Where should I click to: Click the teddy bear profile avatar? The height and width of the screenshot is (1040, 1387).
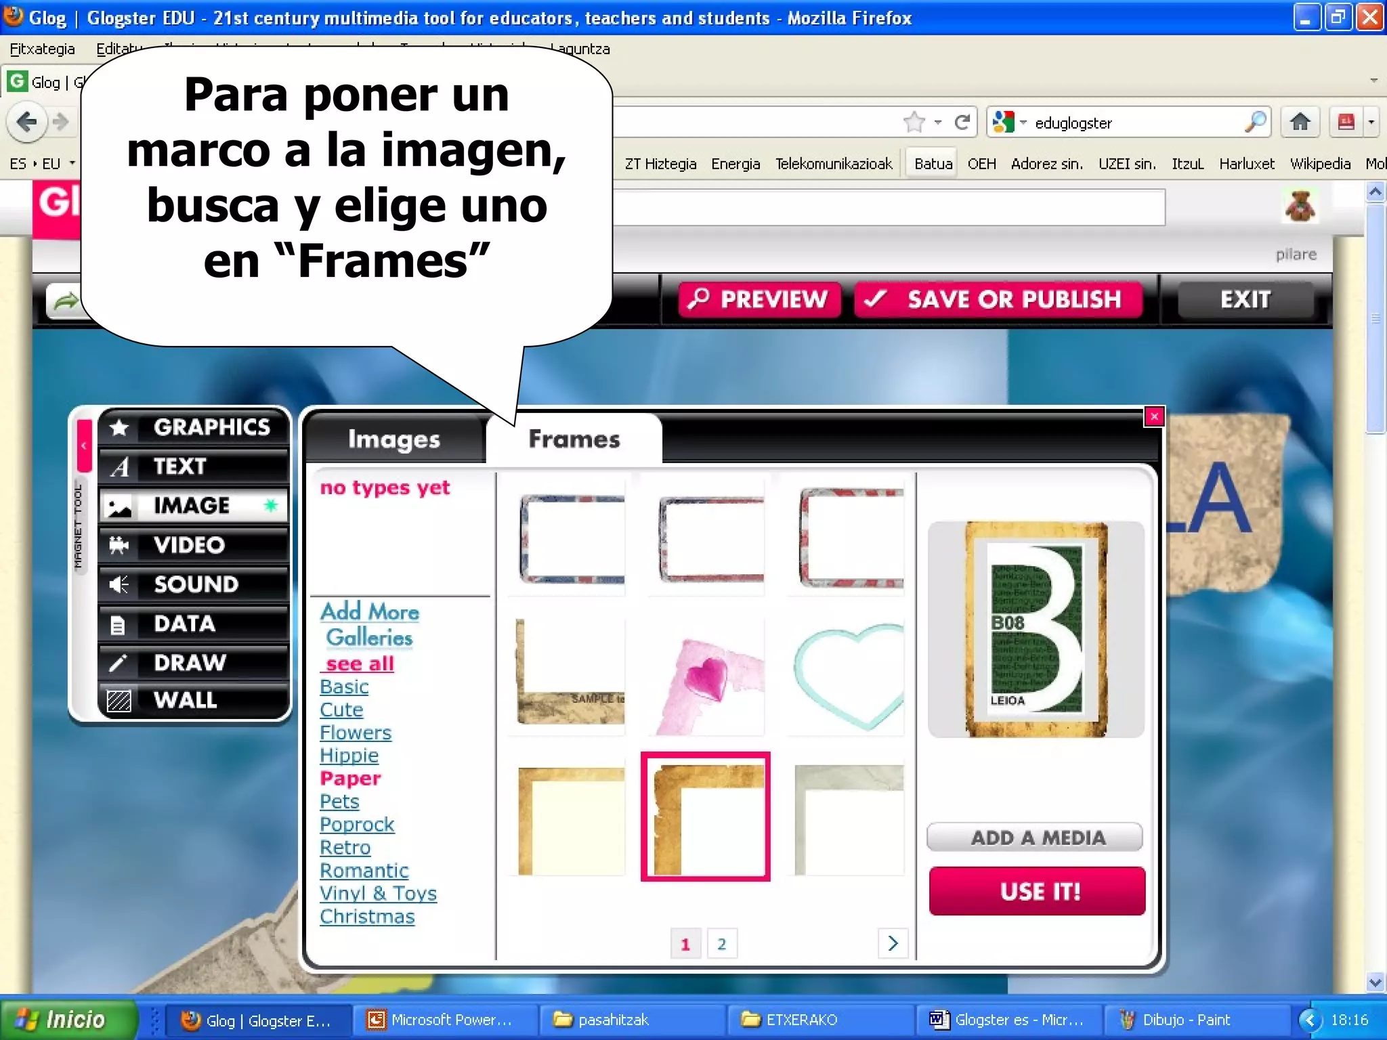[1300, 206]
